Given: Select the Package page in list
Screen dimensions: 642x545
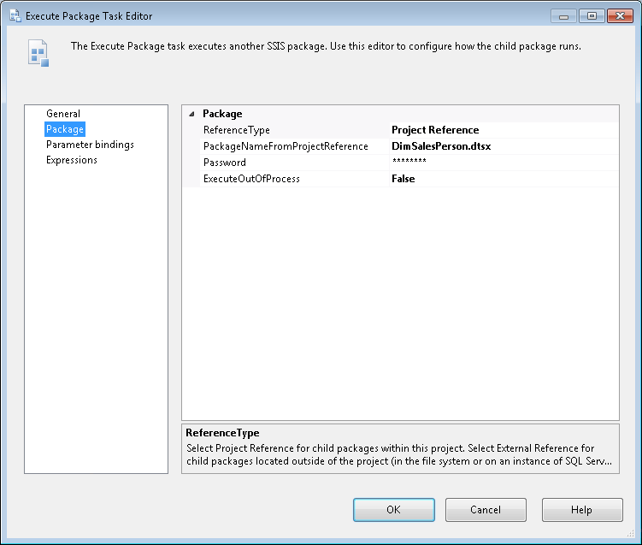Looking at the screenshot, I should (x=65, y=129).
